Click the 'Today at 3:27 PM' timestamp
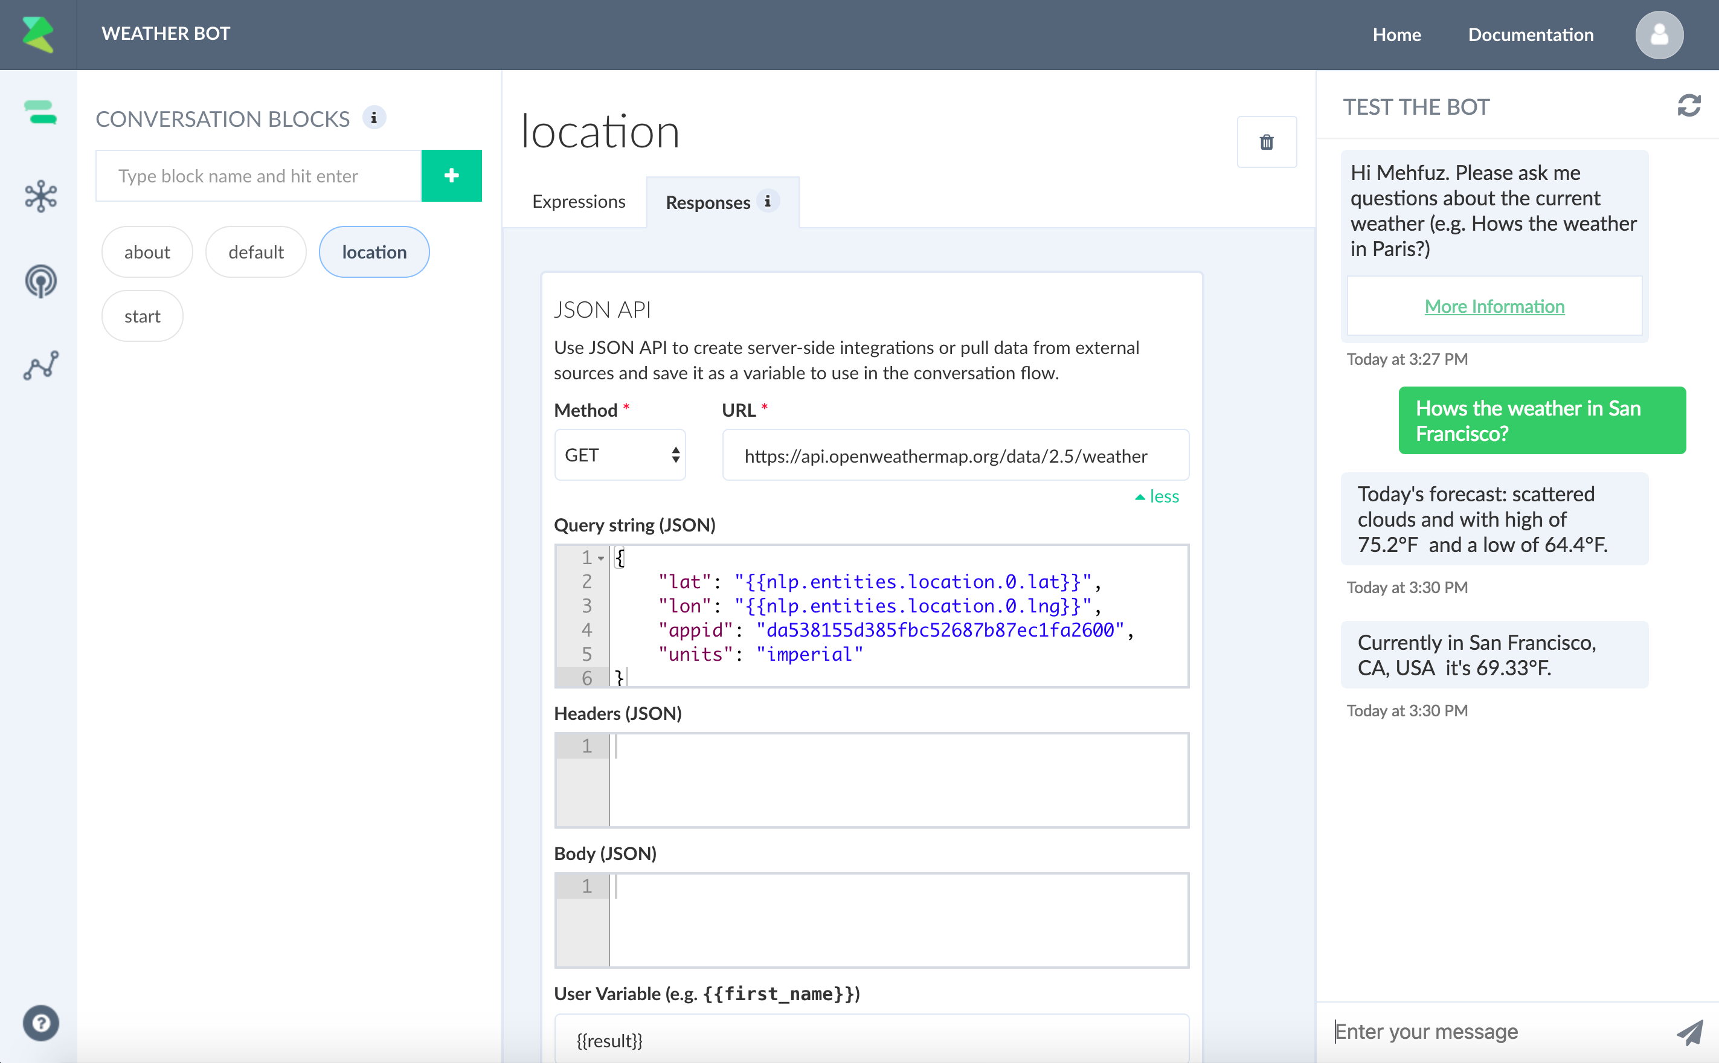This screenshot has height=1063, width=1719. (x=1407, y=359)
